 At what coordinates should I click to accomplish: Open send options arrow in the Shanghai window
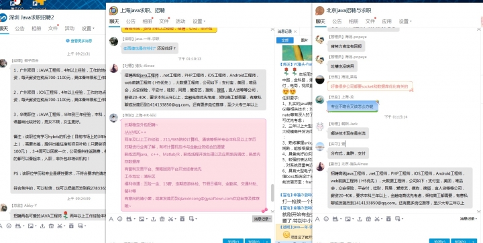267,241
